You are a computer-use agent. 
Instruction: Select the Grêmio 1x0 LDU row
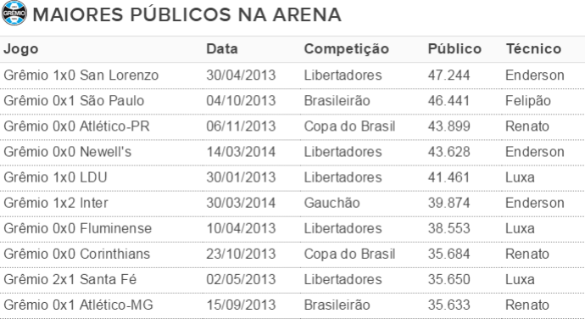292,178
